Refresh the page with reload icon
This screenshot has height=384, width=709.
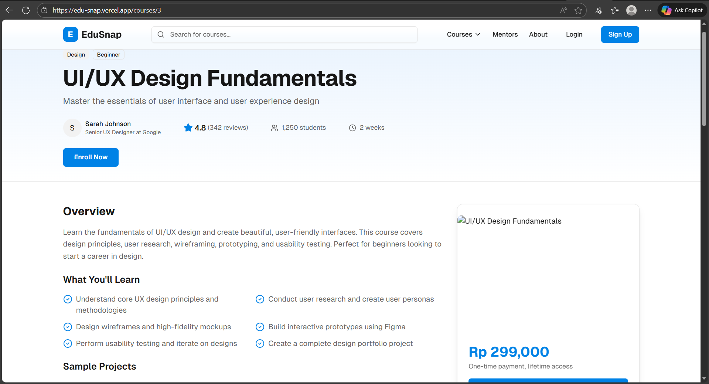[26, 10]
